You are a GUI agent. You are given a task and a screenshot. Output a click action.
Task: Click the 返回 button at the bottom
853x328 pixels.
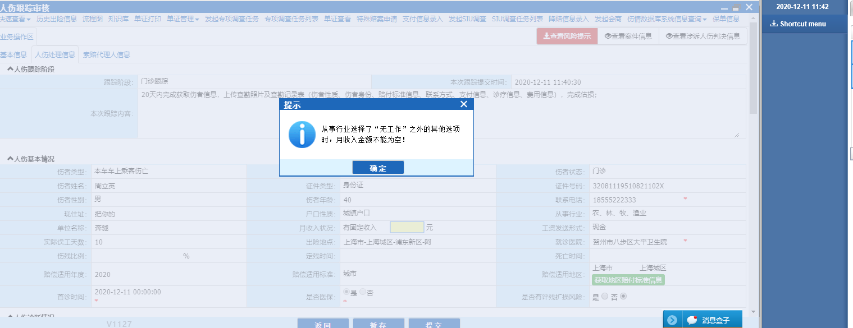323,324
